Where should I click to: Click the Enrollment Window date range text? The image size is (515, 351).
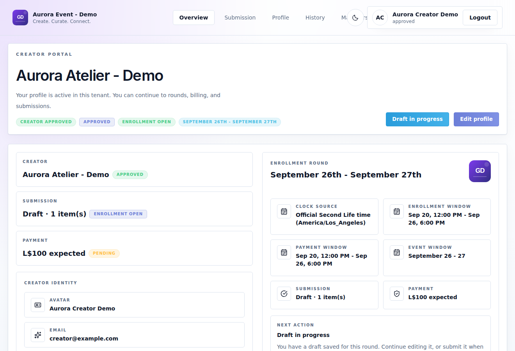click(x=444, y=219)
